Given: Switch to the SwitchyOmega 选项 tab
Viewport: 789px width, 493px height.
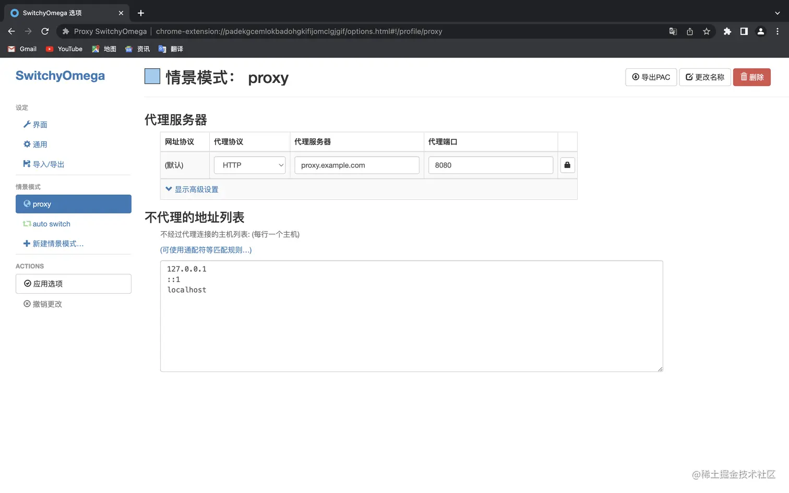Looking at the screenshot, I should pos(63,13).
